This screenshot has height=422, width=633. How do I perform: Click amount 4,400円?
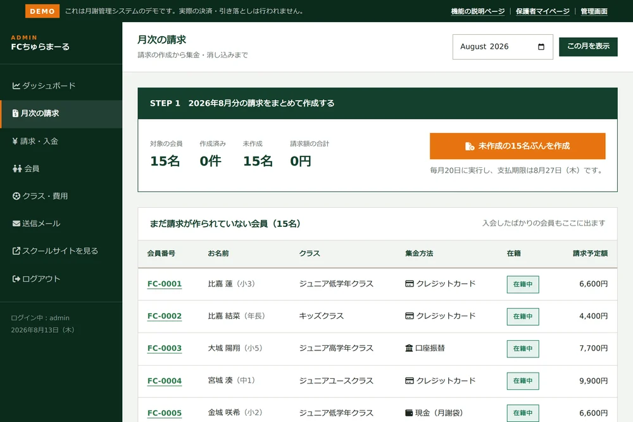pos(594,316)
